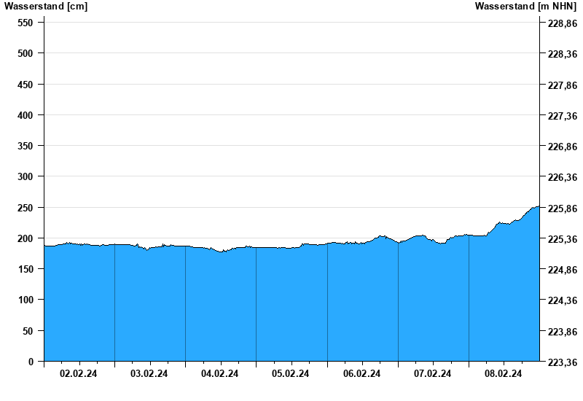Click the 225,36 right axis label
Screen dimensions: 583x401
point(562,239)
